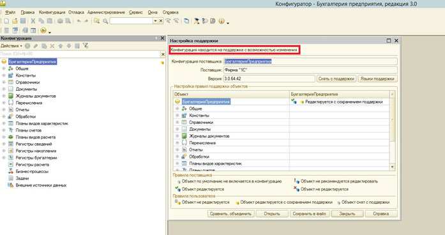The height and width of the screenshot is (235, 445).
Task: Click the New document toolbar icon
Action: pos(6,21)
